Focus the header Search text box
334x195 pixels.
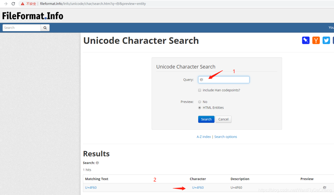tap(22, 28)
